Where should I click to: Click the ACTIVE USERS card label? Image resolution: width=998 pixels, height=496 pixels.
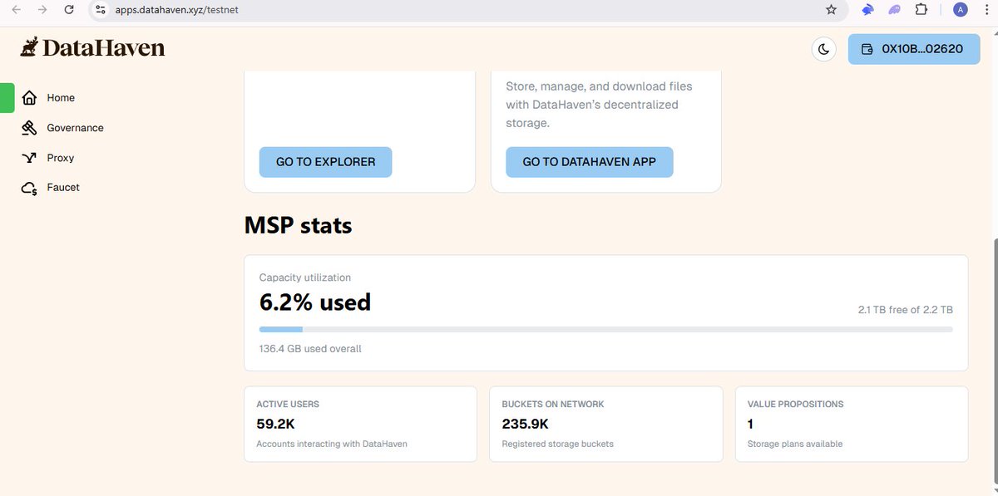(x=288, y=405)
